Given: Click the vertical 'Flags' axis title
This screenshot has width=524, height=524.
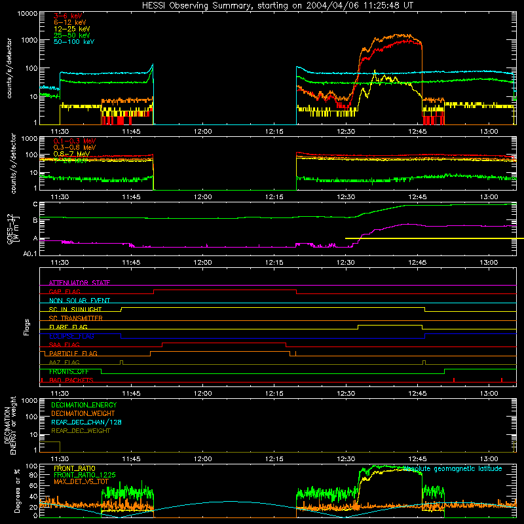Looking at the screenshot, I should (x=26, y=327).
